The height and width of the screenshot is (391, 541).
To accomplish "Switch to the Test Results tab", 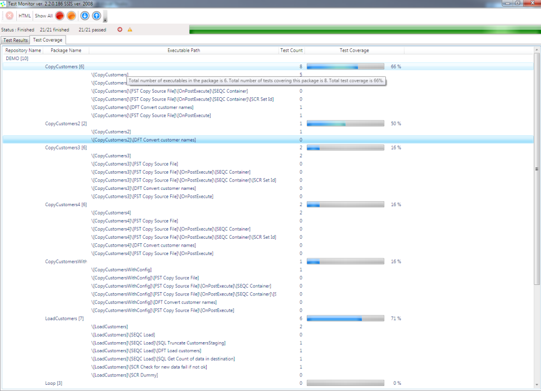I will click(x=15, y=40).
